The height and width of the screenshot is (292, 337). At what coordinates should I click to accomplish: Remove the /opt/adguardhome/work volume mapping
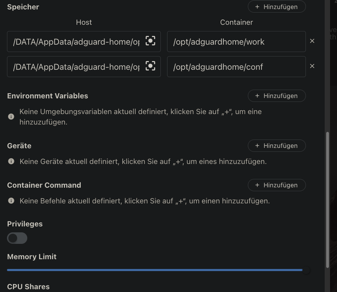(312, 41)
